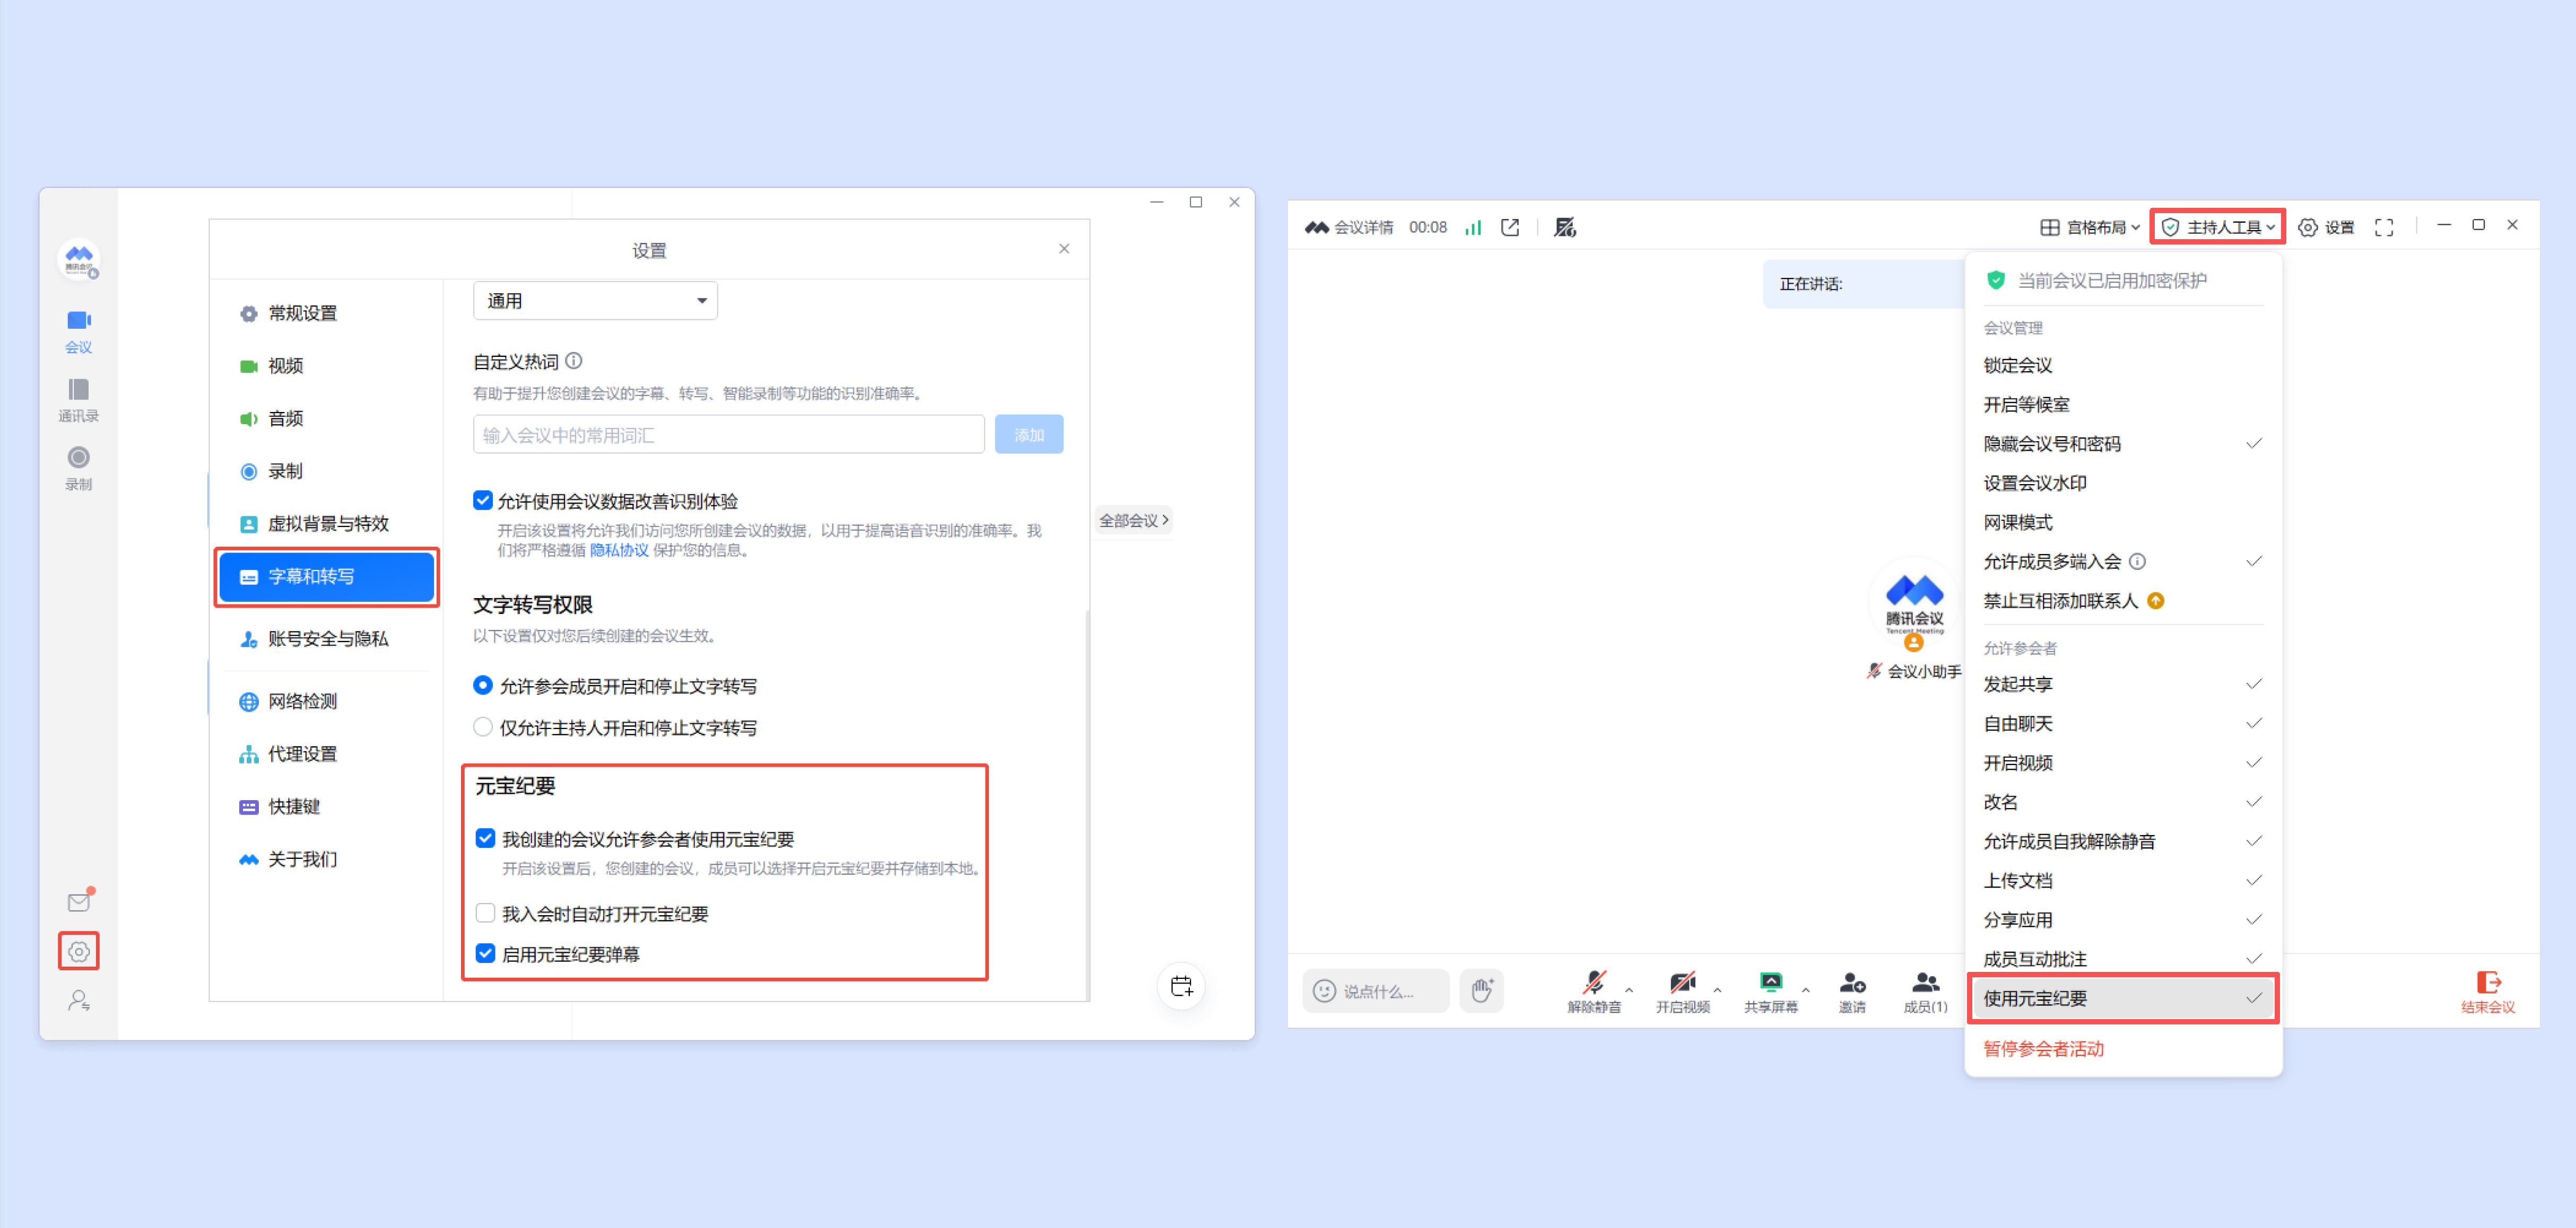The width and height of the screenshot is (2576, 1228).
Task: Click the schedule meeting calendar-plus icon
Action: [1181, 986]
